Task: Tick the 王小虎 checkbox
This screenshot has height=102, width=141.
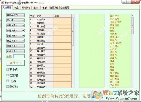Action: tap(7, 69)
